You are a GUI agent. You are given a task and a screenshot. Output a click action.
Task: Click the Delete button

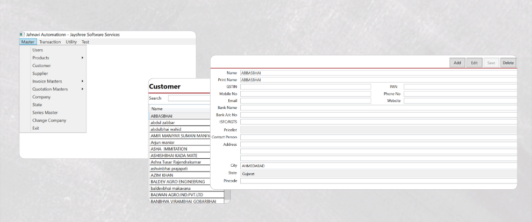(x=508, y=63)
